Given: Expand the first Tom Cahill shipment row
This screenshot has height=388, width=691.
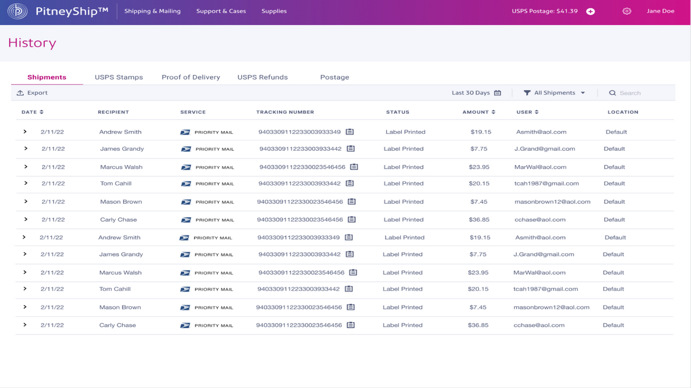Looking at the screenshot, I should click(x=26, y=183).
